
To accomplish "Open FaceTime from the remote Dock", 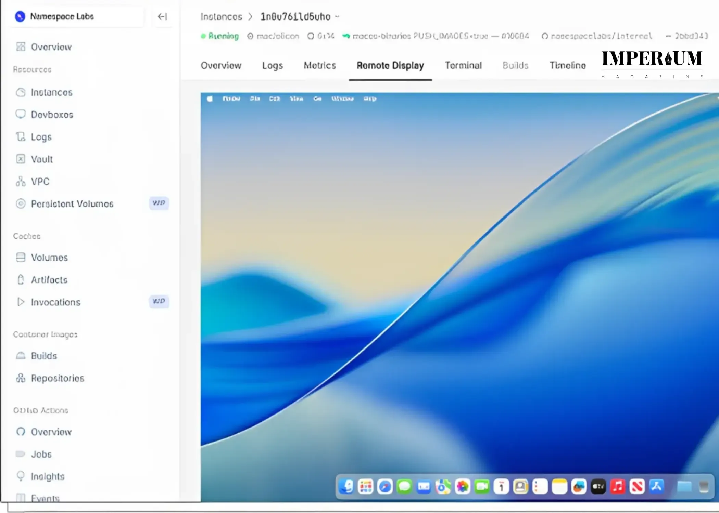I will 482,486.
